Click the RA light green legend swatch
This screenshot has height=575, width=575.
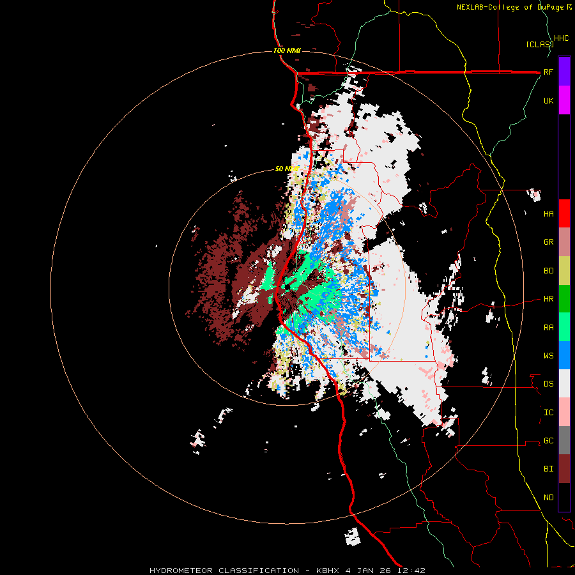pos(564,327)
